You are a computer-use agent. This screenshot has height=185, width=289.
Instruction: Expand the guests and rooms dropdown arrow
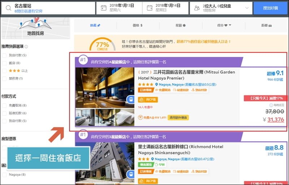[247, 8]
